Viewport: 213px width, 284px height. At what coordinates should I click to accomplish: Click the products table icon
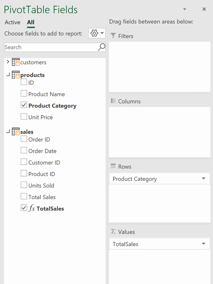pyautogui.click(x=15, y=75)
